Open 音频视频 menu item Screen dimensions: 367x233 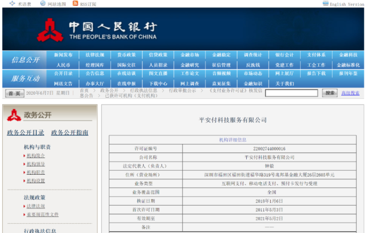pos(222,74)
